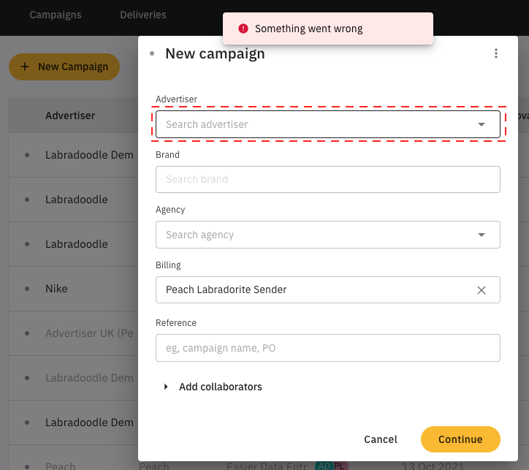
Task: Click the Reference input field
Action: pyautogui.click(x=327, y=348)
